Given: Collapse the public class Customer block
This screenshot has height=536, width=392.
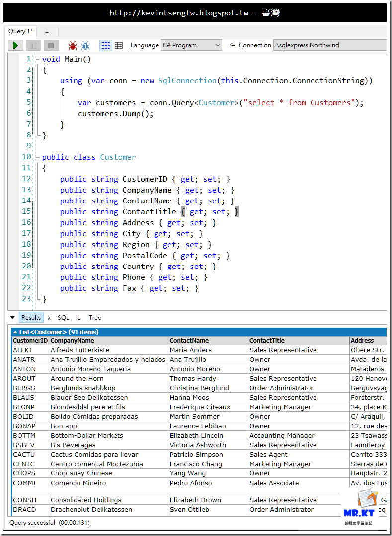Looking at the screenshot, I should pyautogui.click(x=37, y=157).
